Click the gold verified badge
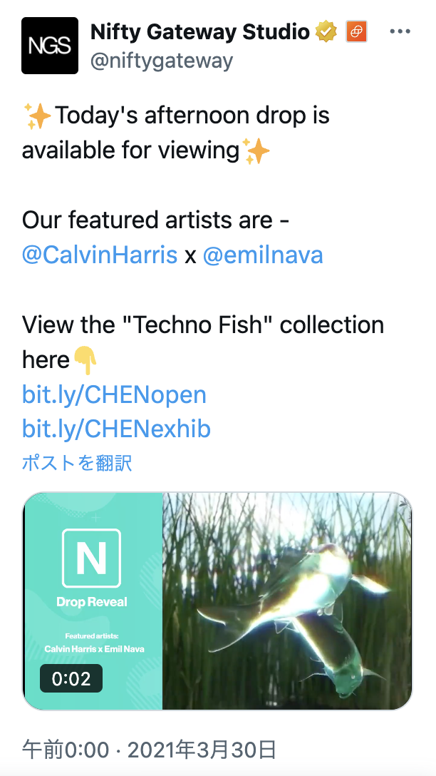The height and width of the screenshot is (776, 436). (326, 32)
